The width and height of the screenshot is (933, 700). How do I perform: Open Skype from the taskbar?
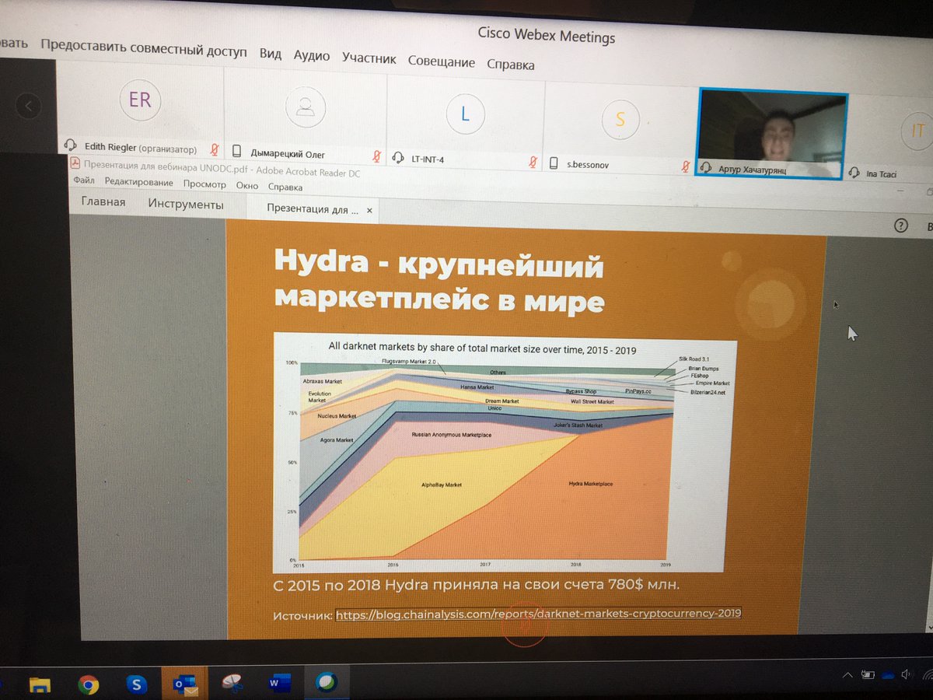[x=135, y=684]
